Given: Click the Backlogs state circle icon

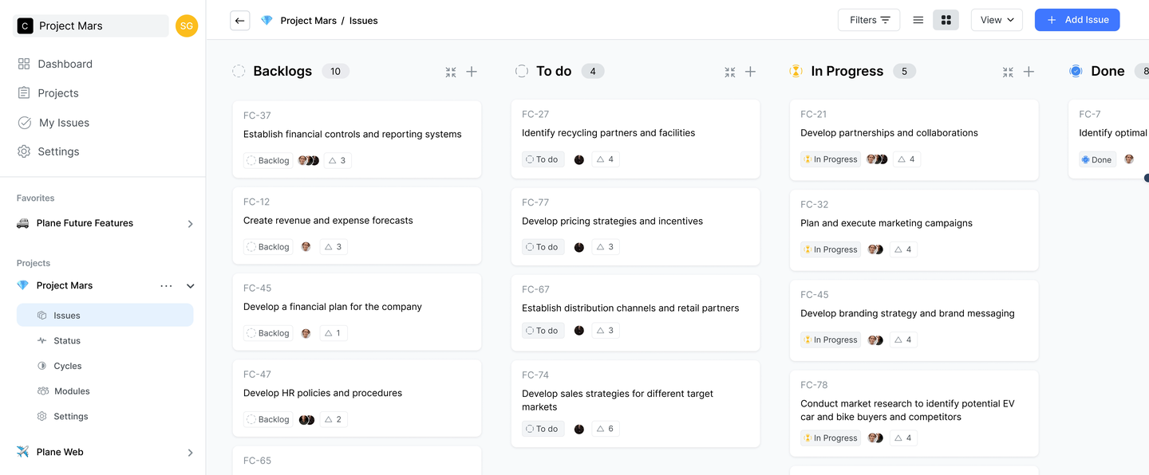Looking at the screenshot, I should (239, 71).
